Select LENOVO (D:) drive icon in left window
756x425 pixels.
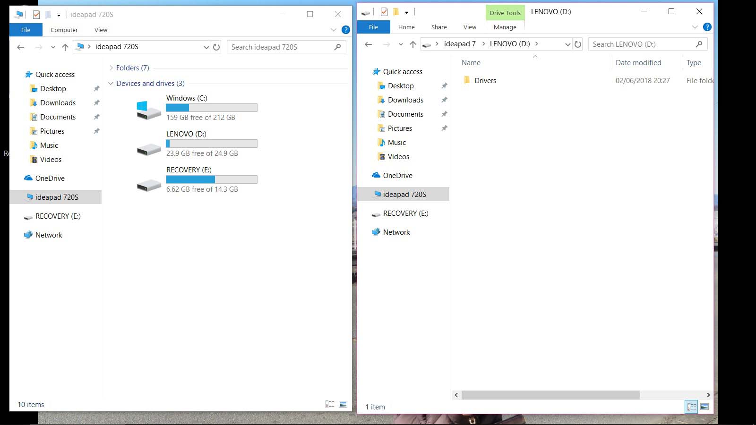148,149
